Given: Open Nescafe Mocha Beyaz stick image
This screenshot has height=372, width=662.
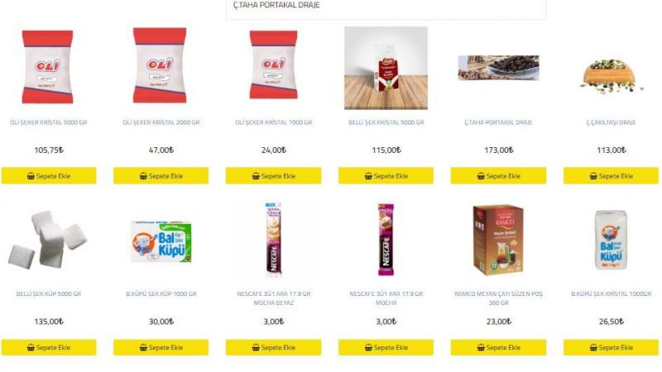Looking at the screenshot, I should coord(274,239).
